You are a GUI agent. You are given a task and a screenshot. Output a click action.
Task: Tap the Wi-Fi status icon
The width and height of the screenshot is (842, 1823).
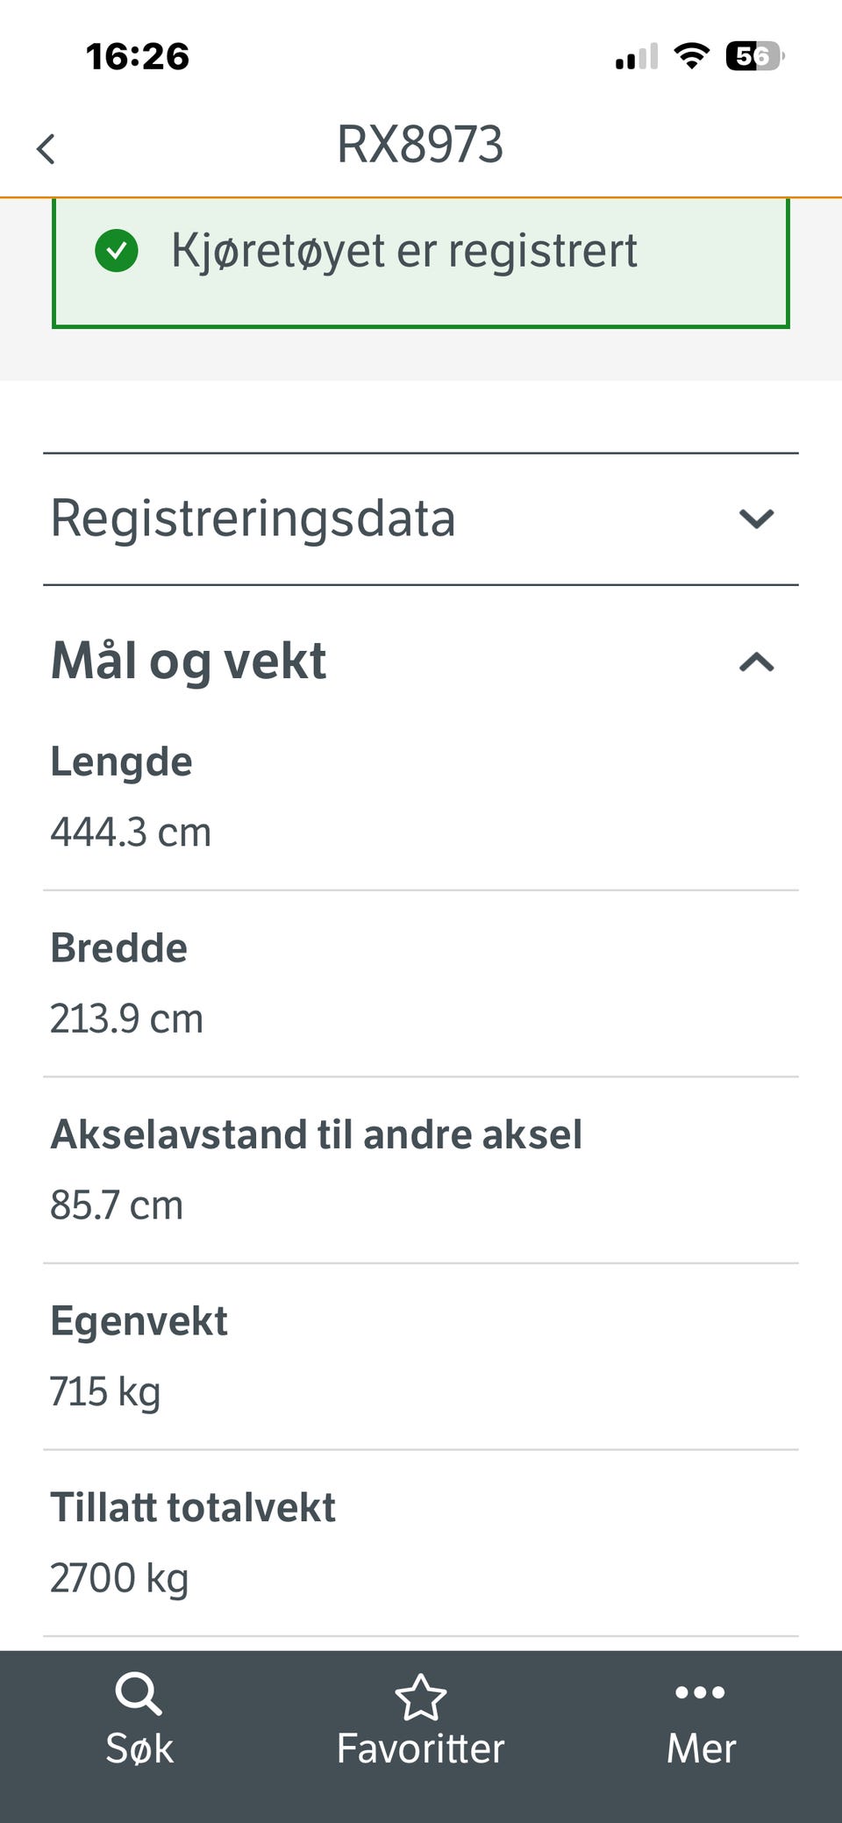click(691, 57)
